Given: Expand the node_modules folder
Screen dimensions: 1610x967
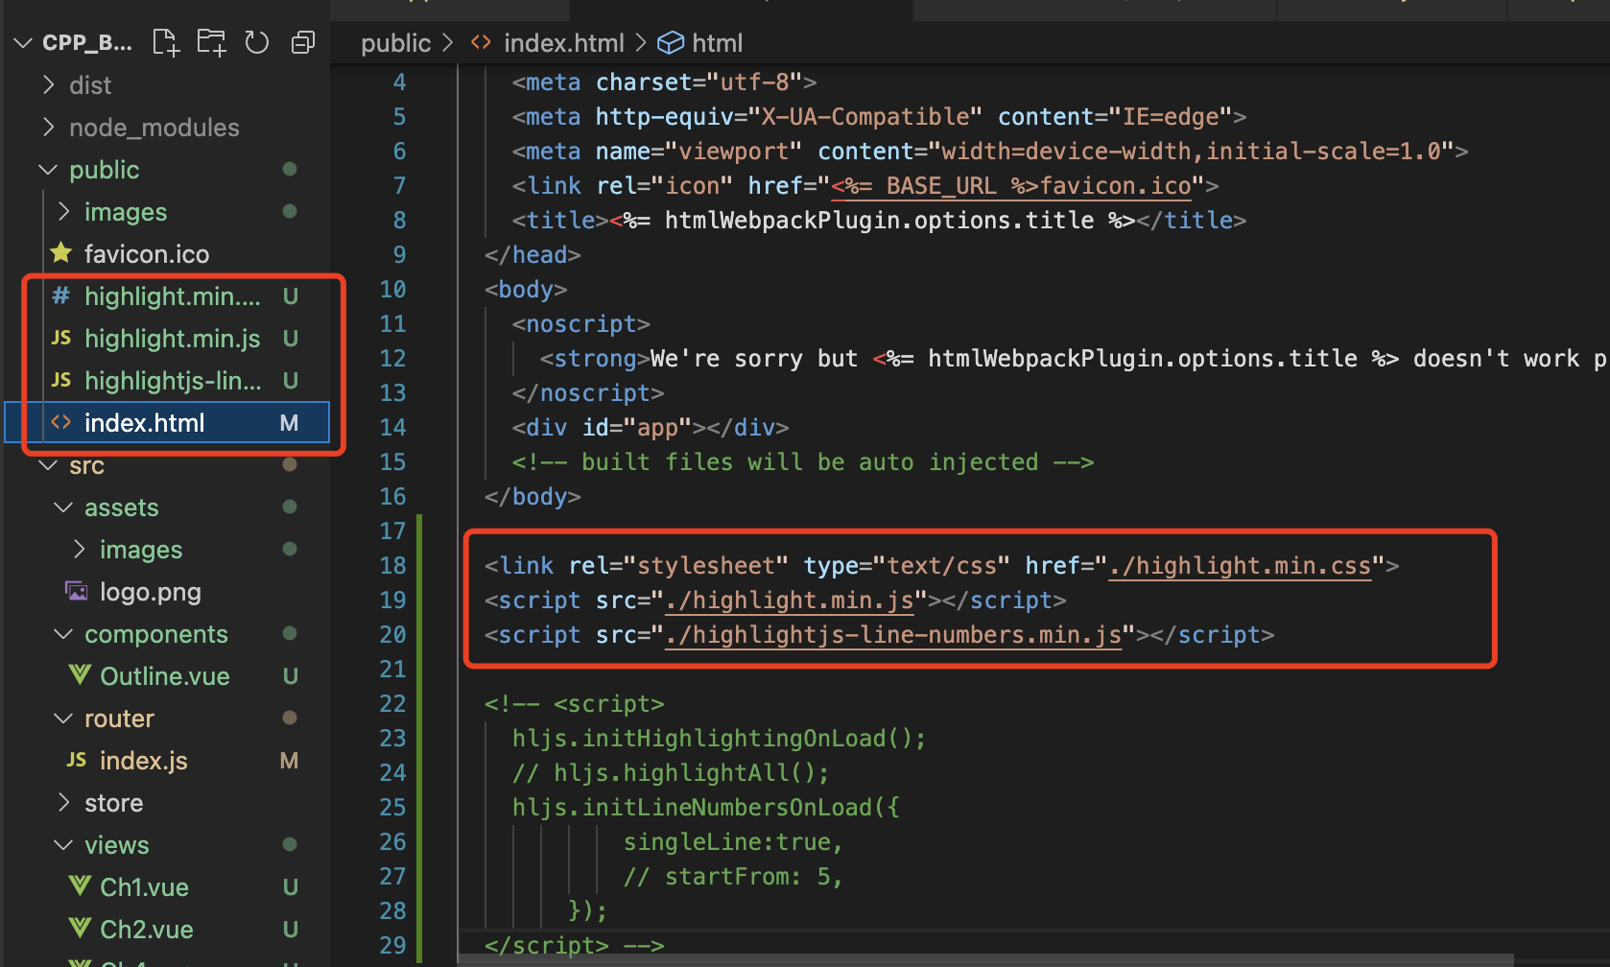Looking at the screenshot, I should pyautogui.click(x=49, y=128).
